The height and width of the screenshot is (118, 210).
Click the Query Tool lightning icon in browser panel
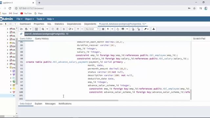[6, 24]
